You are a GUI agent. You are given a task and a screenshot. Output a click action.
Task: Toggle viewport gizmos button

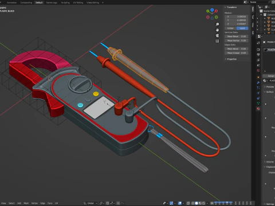[x=171, y=203]
